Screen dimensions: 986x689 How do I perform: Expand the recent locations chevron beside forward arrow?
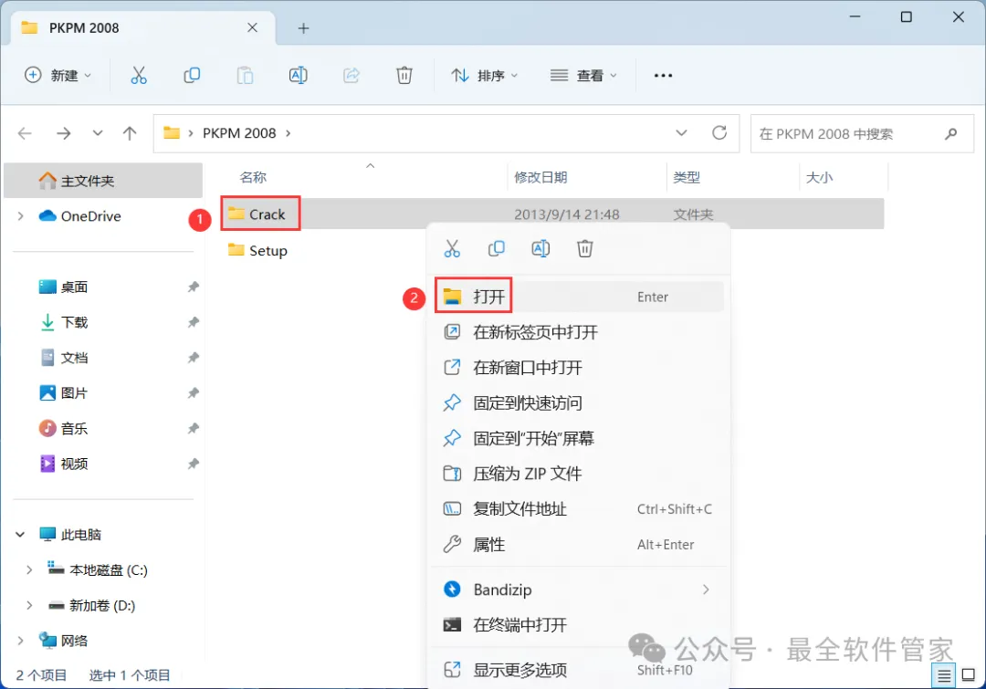tap(98, 133)
